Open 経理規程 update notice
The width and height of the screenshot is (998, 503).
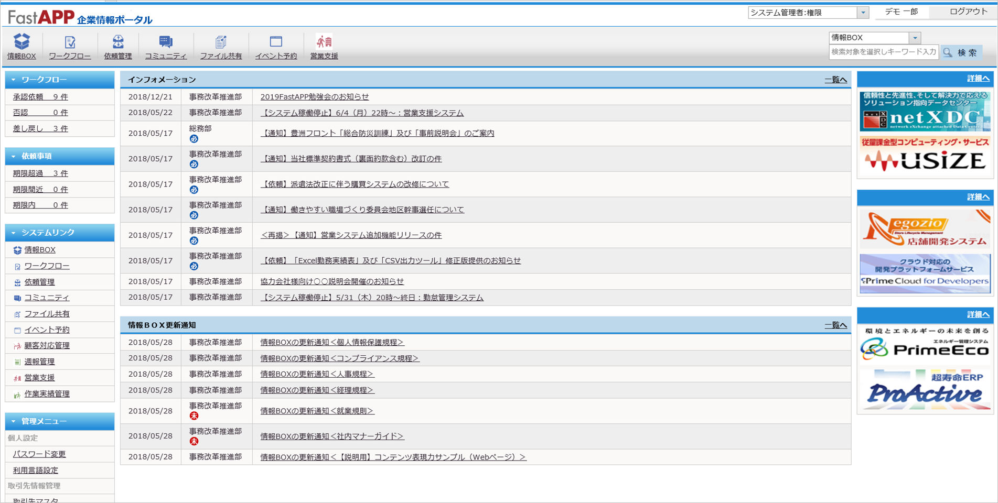point(317,390)
